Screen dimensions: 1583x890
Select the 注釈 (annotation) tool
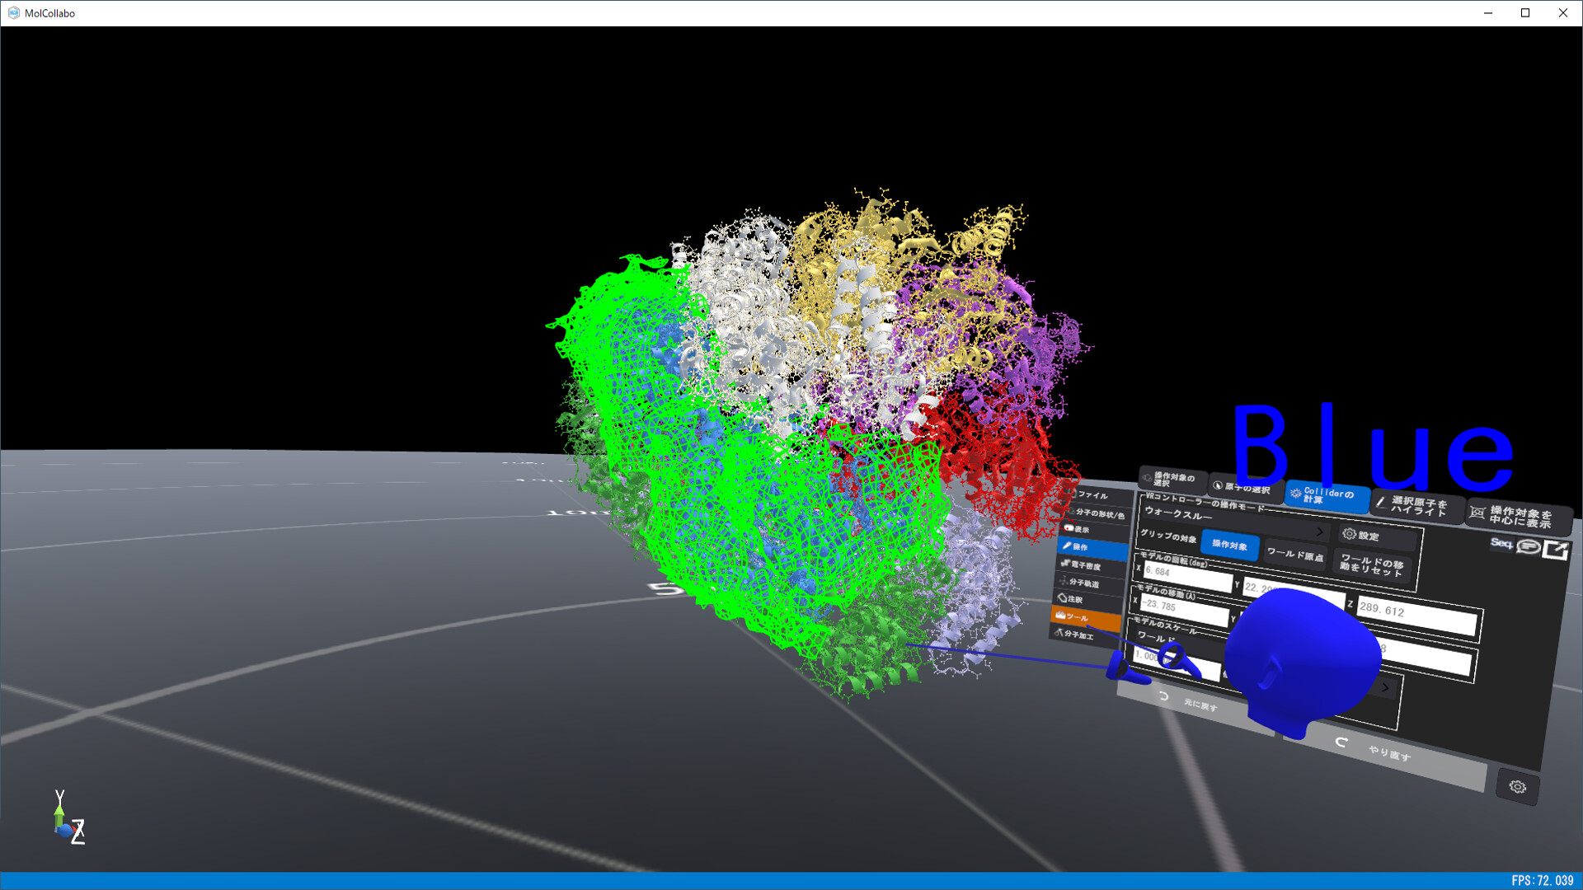(1078, 600)
